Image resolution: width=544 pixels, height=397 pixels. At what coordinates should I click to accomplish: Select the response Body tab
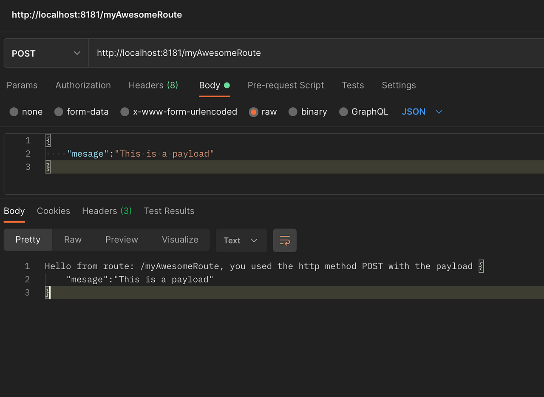tap(14, 211)
